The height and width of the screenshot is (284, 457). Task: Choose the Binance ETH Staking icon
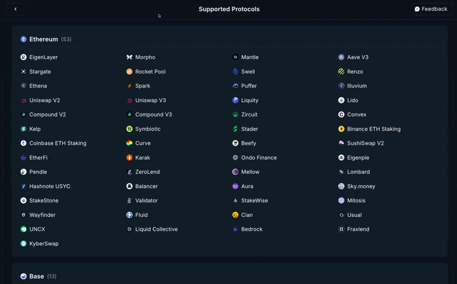[341, 129]
